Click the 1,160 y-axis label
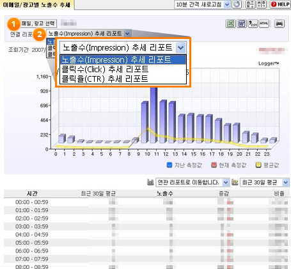291x269 pixels. [42, 77]
